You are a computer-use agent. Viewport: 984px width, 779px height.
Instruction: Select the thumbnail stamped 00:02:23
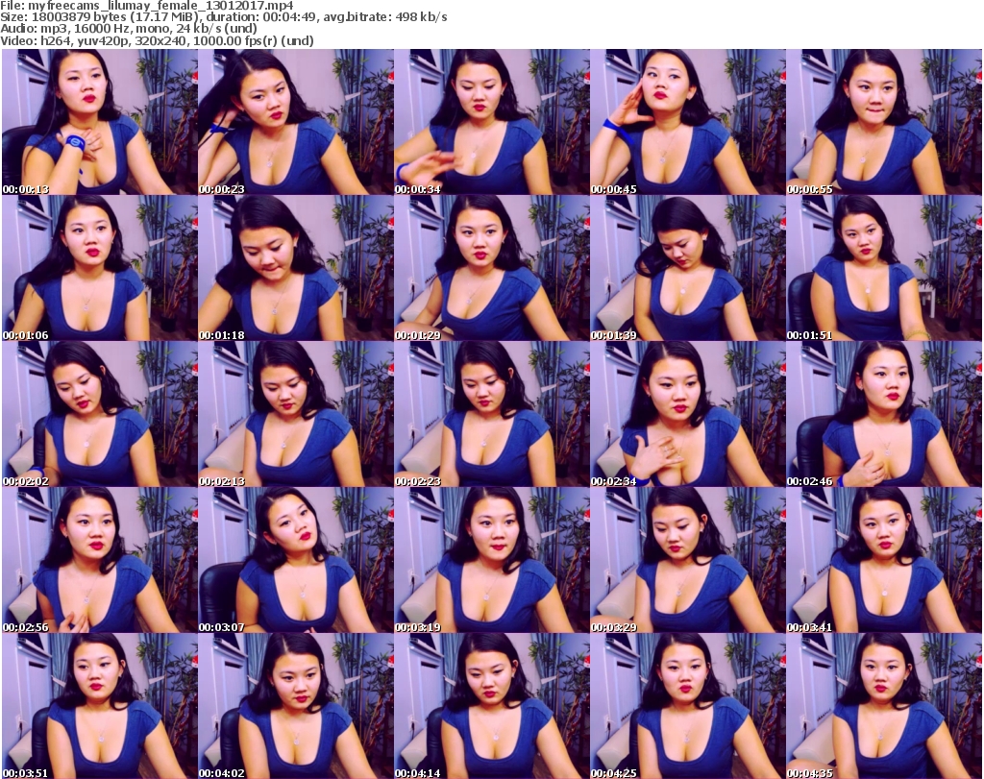click(491, 414)
